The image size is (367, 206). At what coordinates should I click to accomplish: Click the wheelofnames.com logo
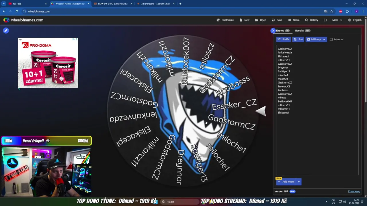(23, 20)
